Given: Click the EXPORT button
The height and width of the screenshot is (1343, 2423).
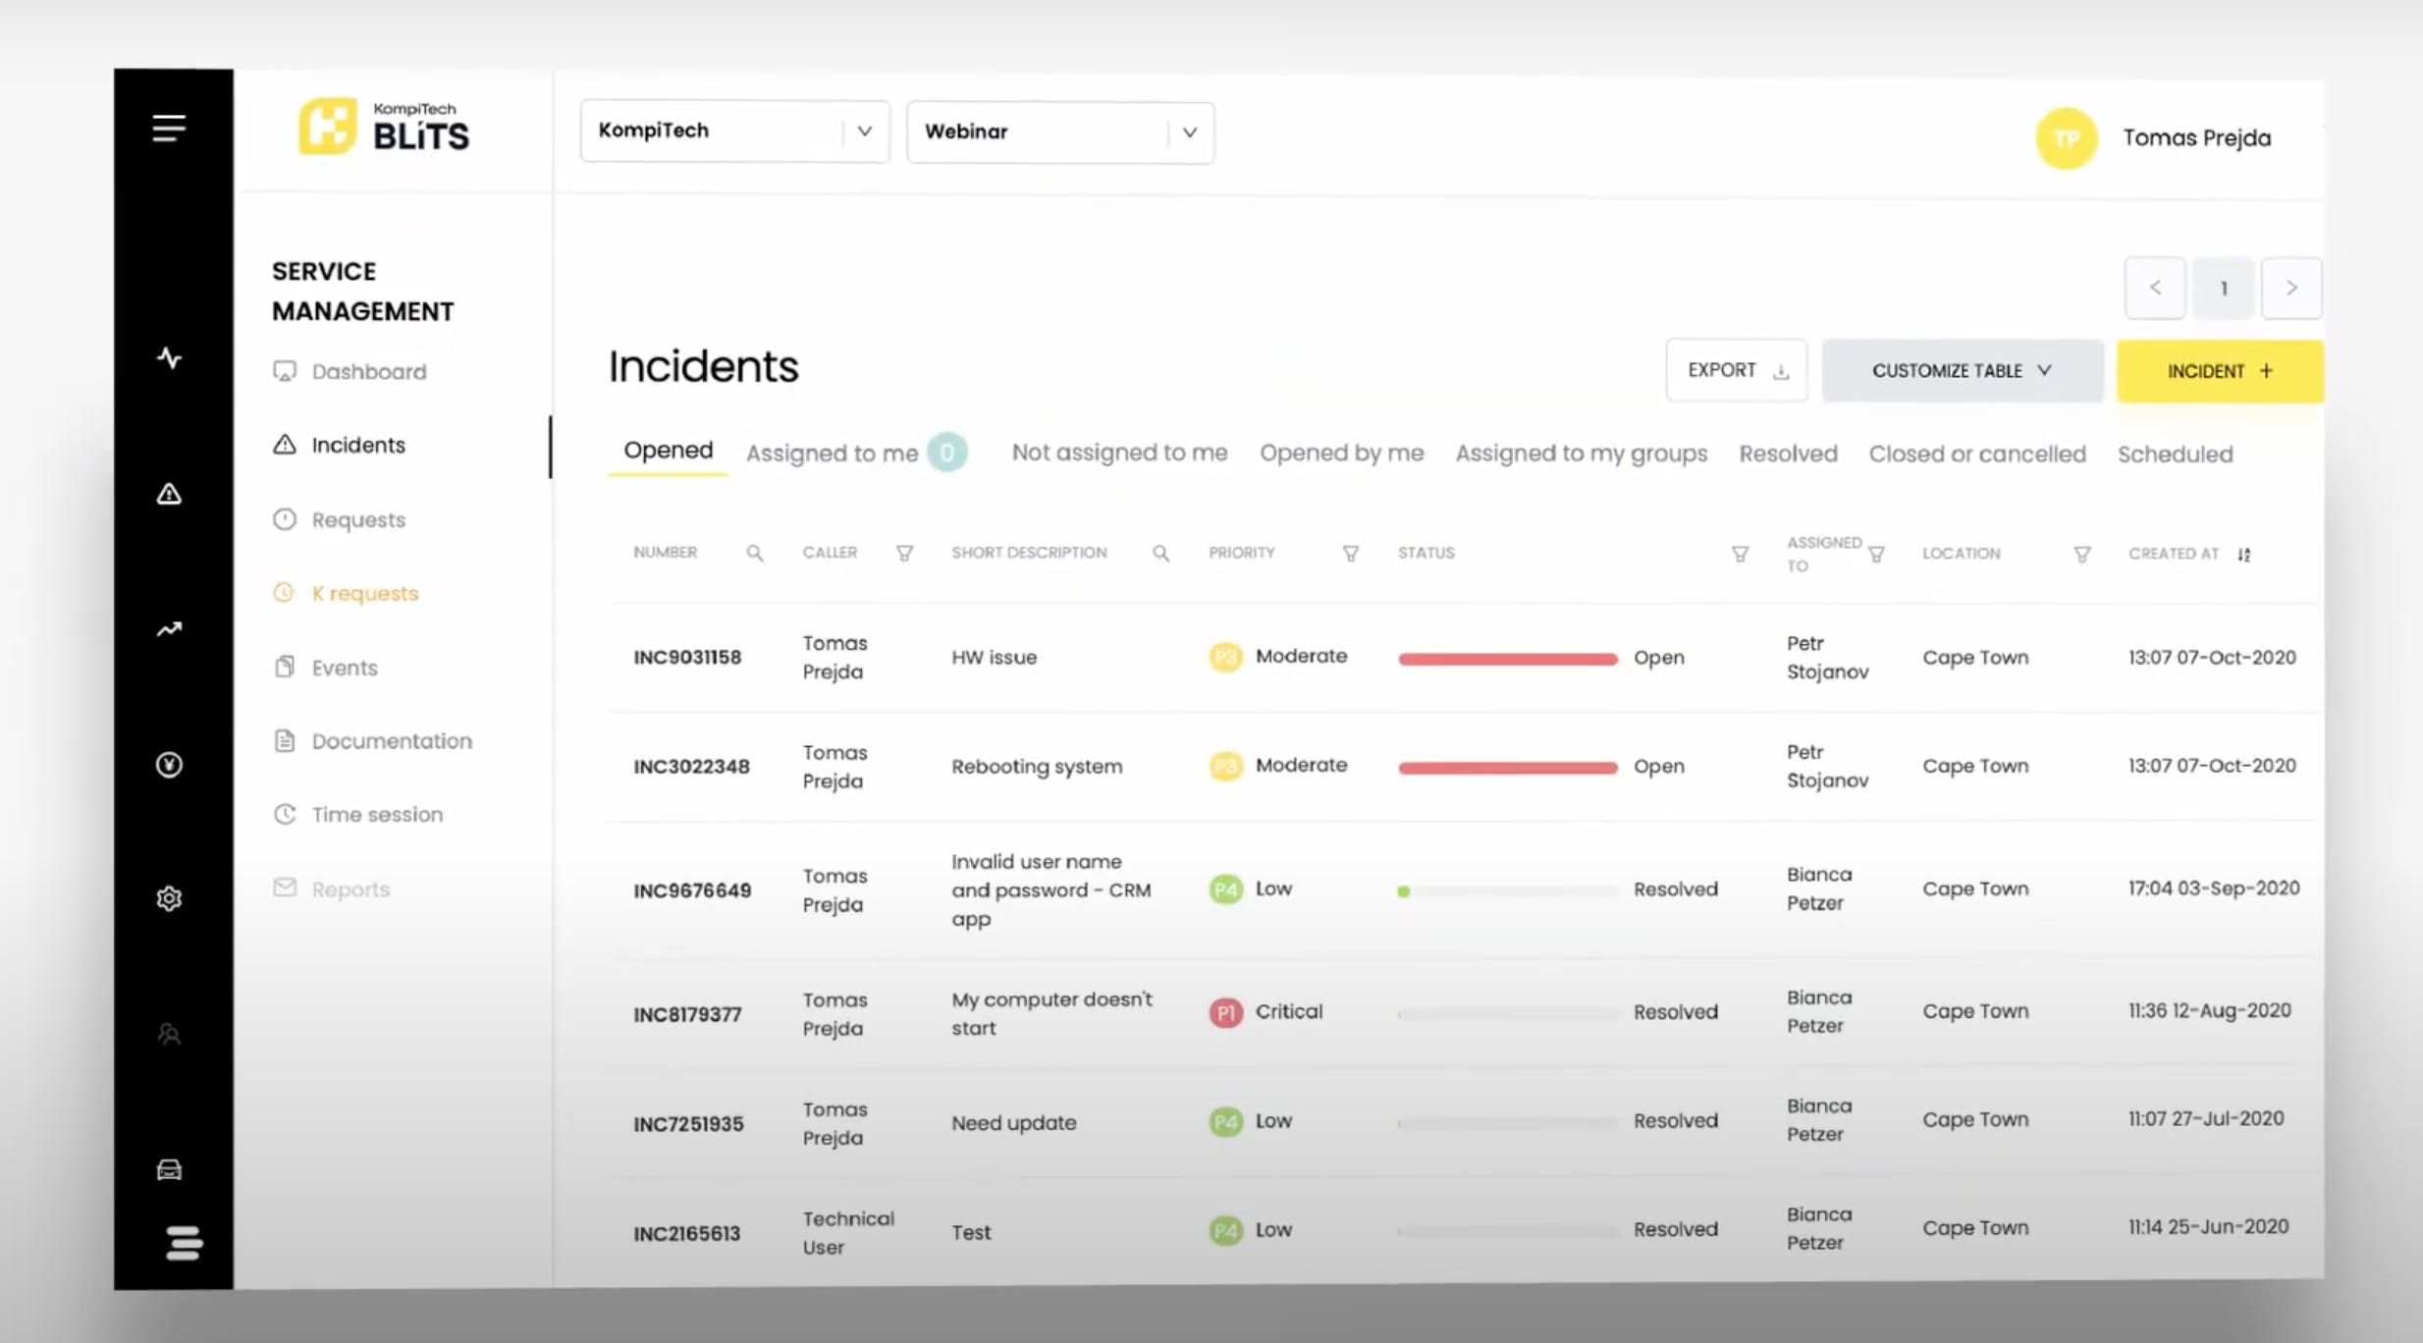Looking at the screenshot, I should (1736, 370).
